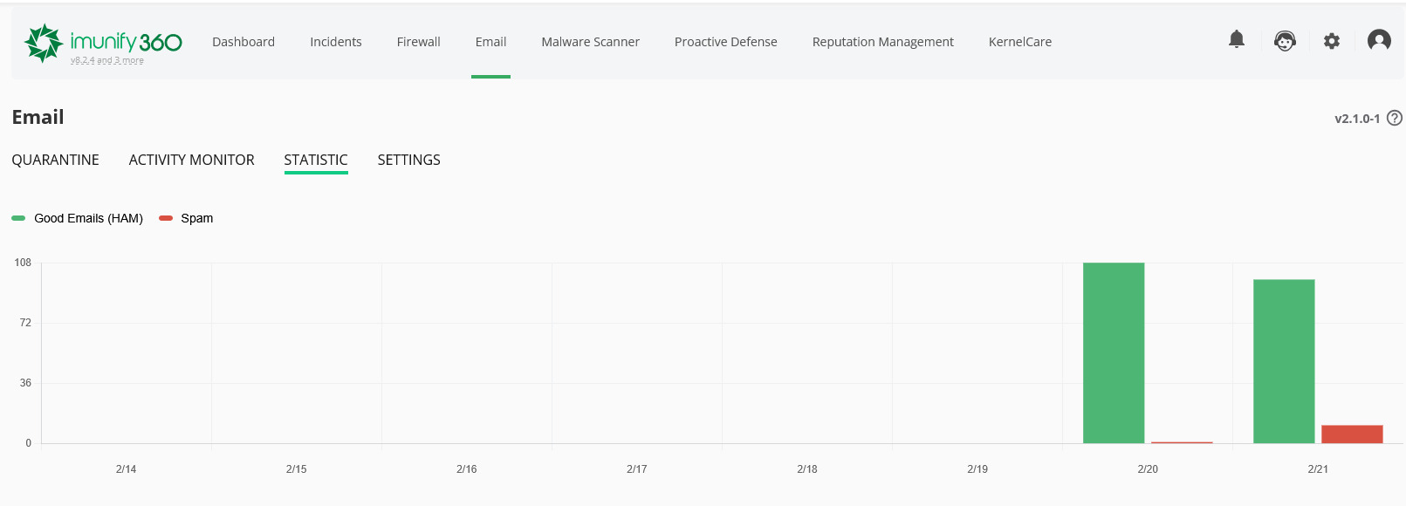Go to the Dashboard menu
Viewport: 1406px width, 506px height.
[243, 42]
